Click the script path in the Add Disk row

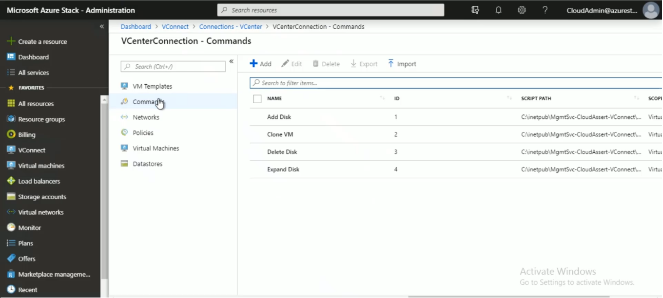tap(581, 117)
